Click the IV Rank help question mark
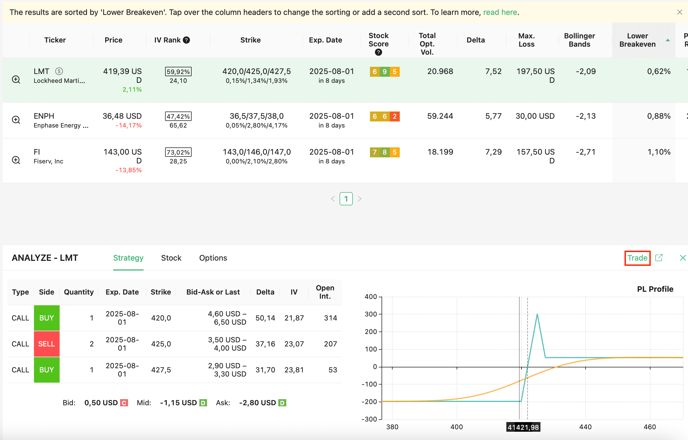688x440 pixels. [186, 40]
